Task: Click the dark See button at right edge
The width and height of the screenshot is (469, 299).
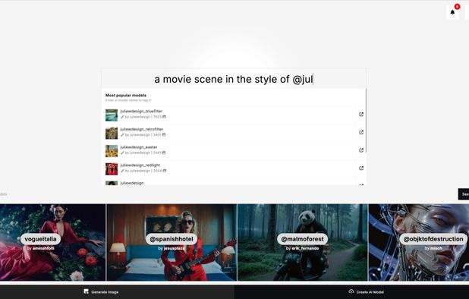Action: pyautogui.click(x=464, y=194)
